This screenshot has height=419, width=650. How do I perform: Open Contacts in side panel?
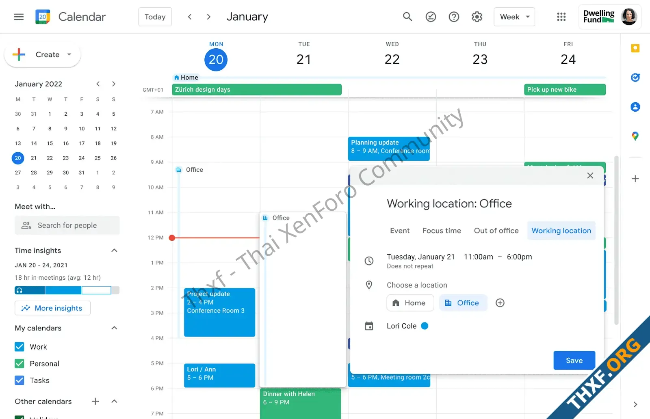point(635,107)
